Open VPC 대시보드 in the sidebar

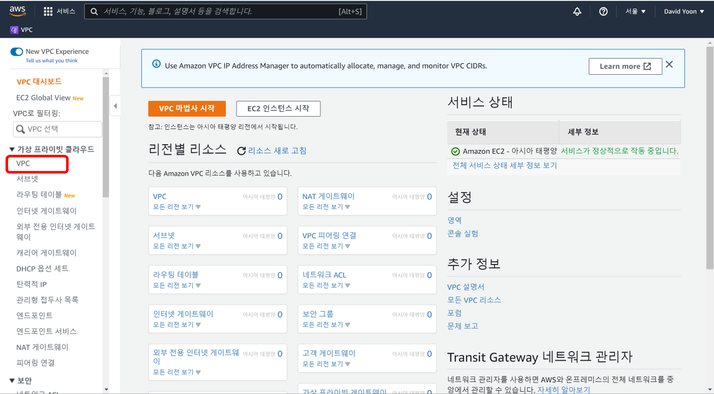39,82
